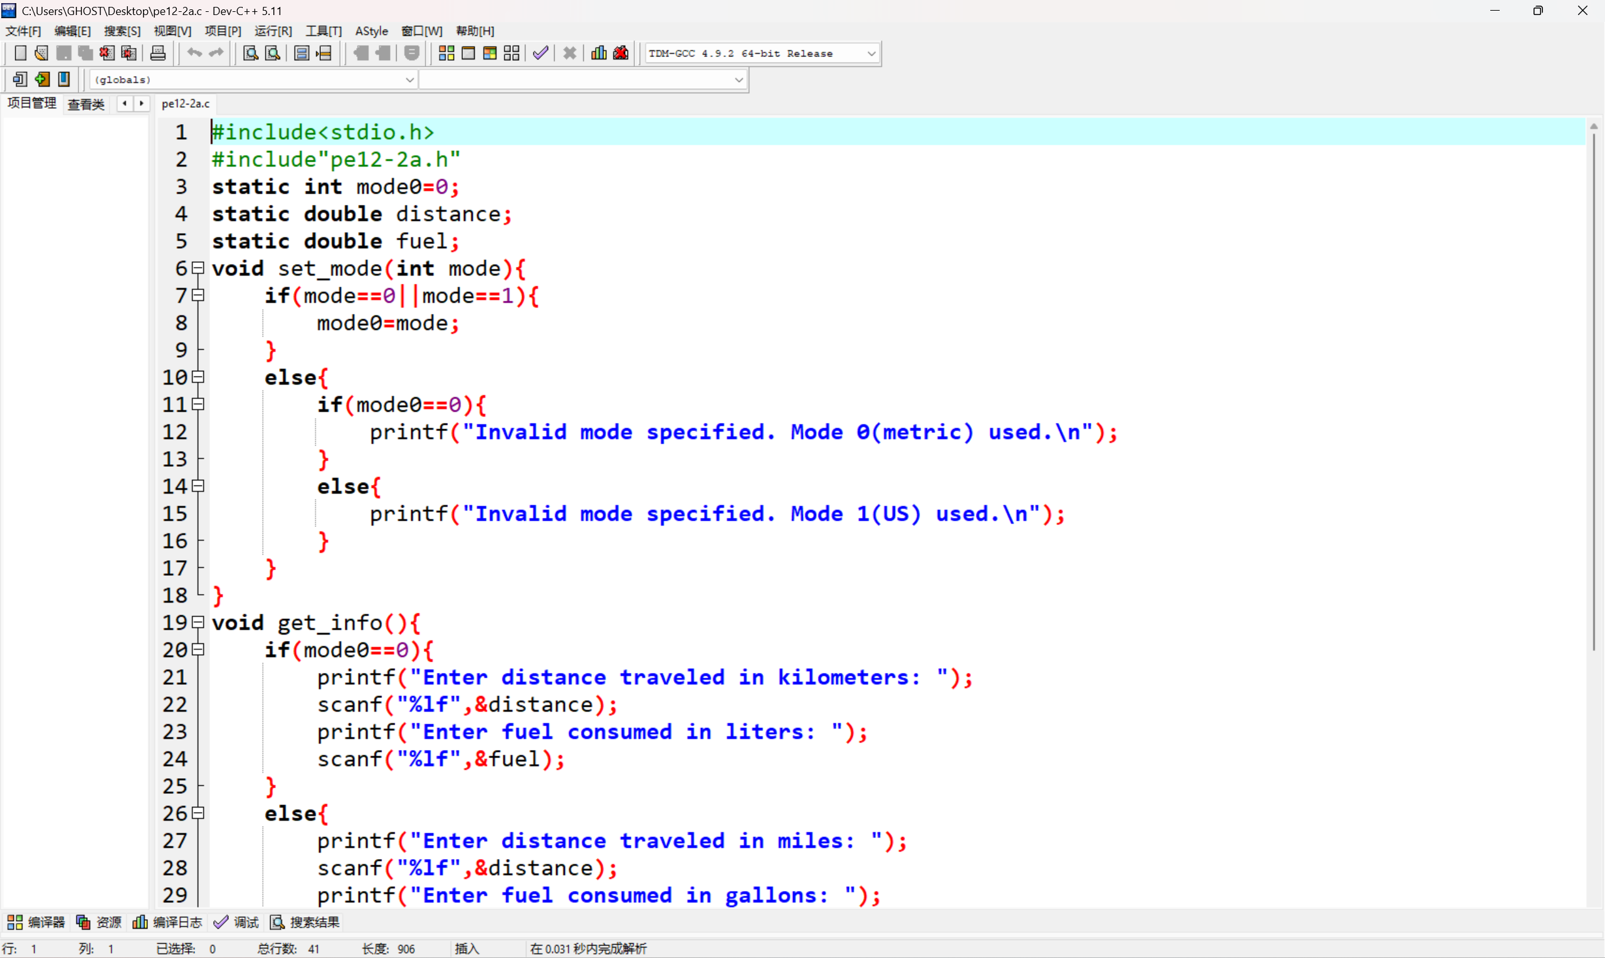This screenshot has height=958, width=1605.
Task: Click the Compile icon with four colored squares
Action: (x=446, y=54)
